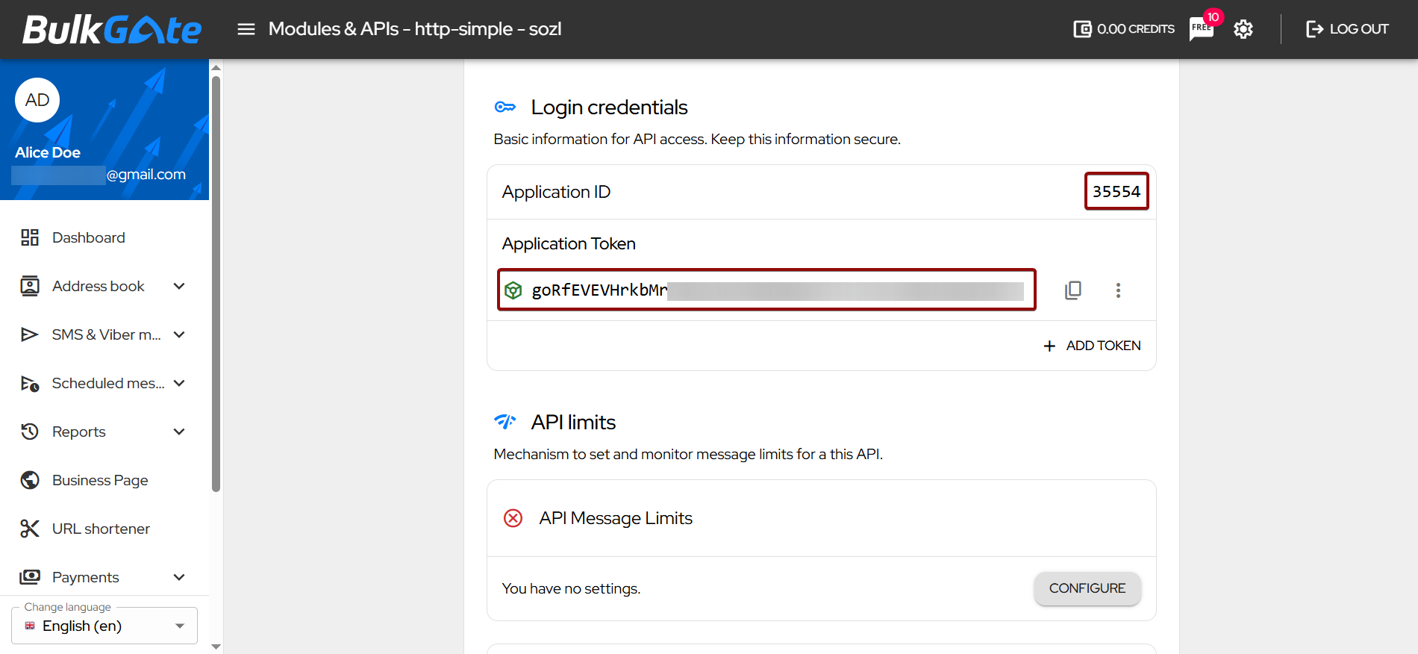Click the CONFIGURE button
This screenshot has width=1418, height=654.
coord(1087,588)
